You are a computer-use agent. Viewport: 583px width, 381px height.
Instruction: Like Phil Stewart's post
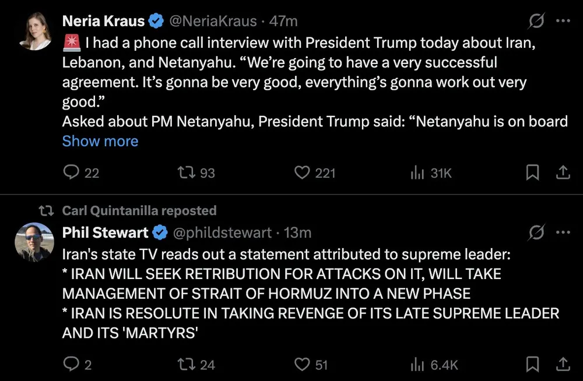(x=302, y=365)
